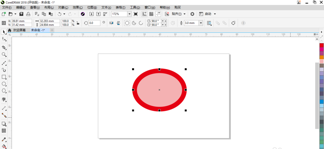Screen dimensions: 324x149
Task: Pick the bright blue palette swatch
Action: (321, 102)
